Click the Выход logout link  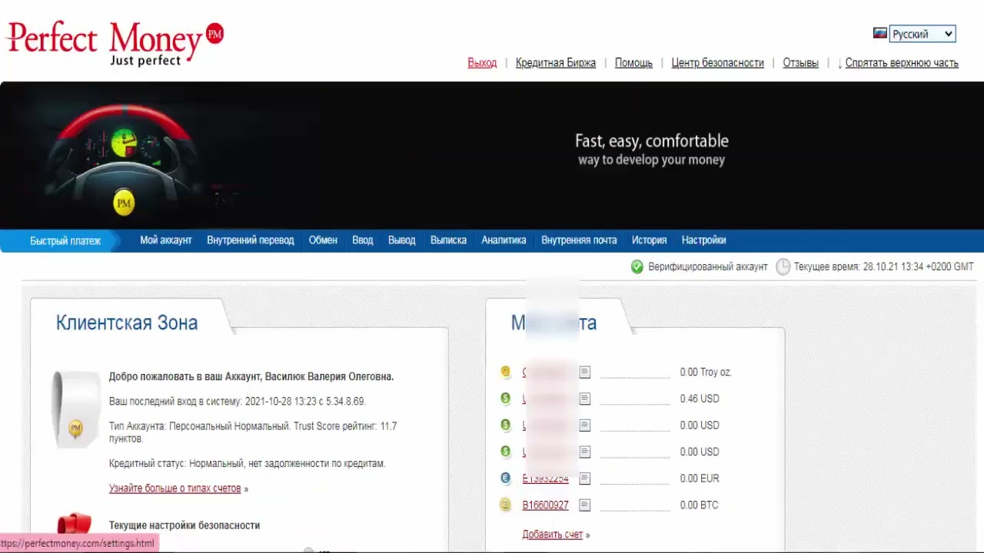[482, 63]
